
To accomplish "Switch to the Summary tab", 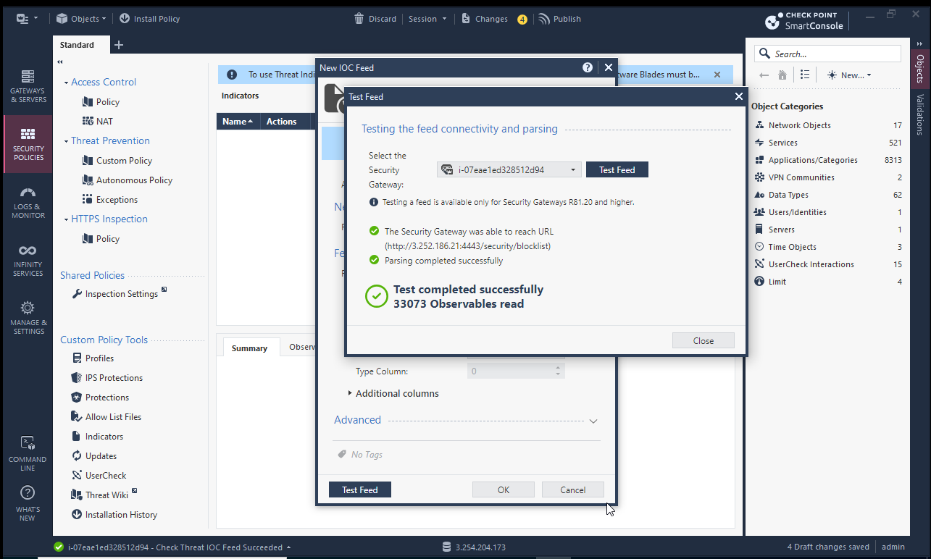I will point(249,348).
